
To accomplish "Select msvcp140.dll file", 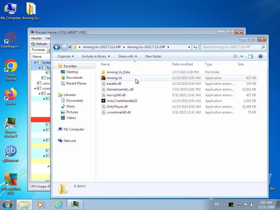I will [179, 95].
